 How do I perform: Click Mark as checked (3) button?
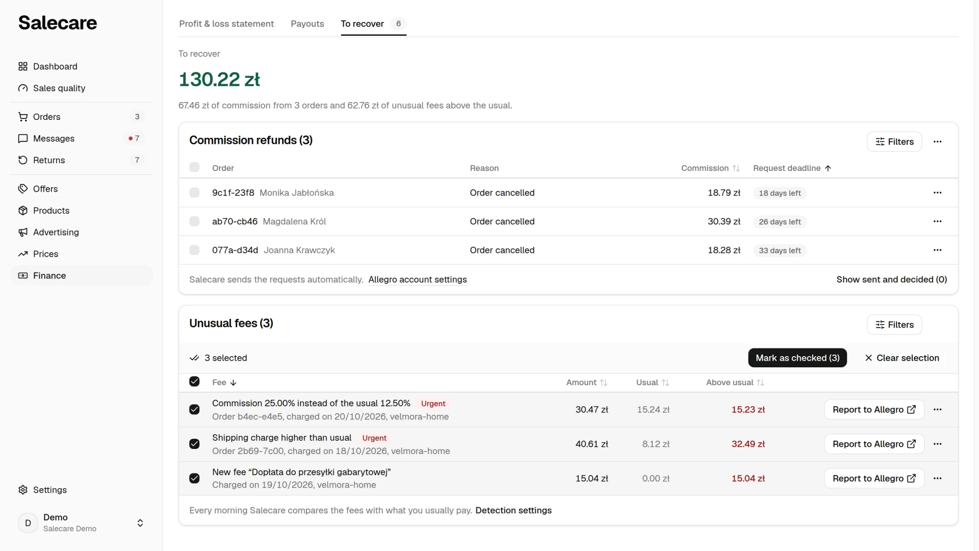click(x=797, y=358)
